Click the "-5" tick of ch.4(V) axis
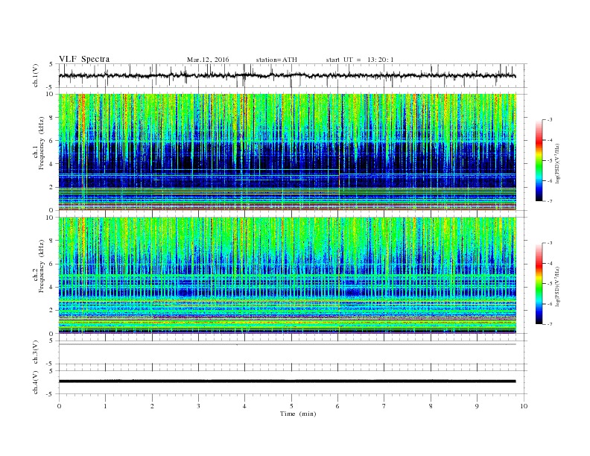590x456 pixels. 51,394
